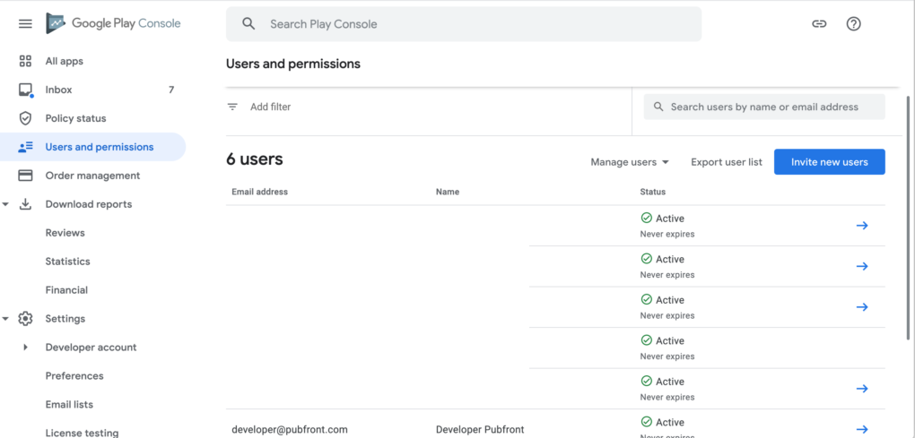The height and width of the screenshot is (438, 915).
Task: Click the Email address column header
Action: click(259, 192)
